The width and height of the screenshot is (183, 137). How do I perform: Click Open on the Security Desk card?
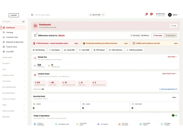pyautogui.click(x=174, y=97)
